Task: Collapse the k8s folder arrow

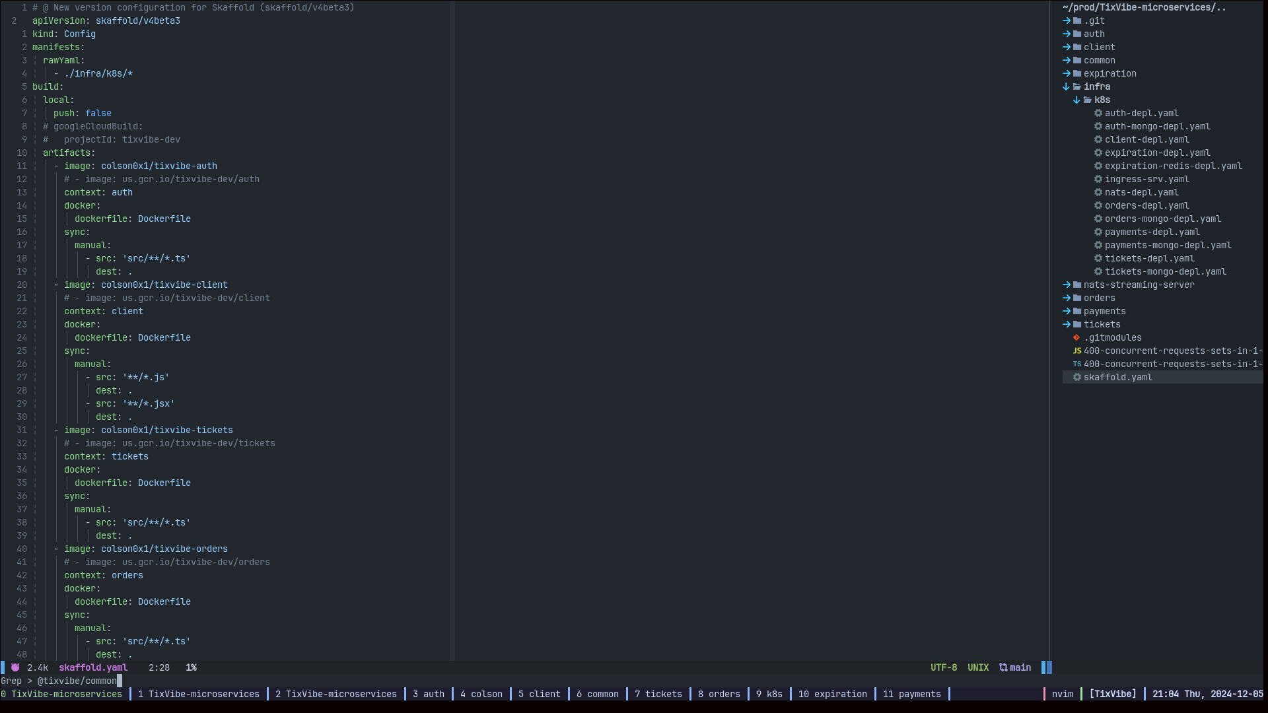Action: point(1076,100)
